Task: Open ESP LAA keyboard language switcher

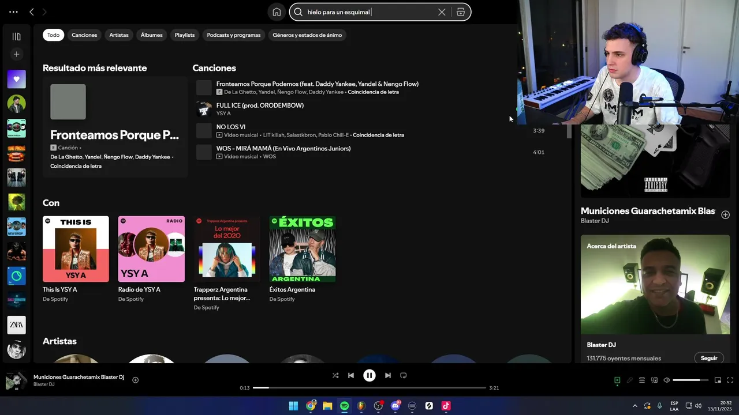Action: (674, 406)
